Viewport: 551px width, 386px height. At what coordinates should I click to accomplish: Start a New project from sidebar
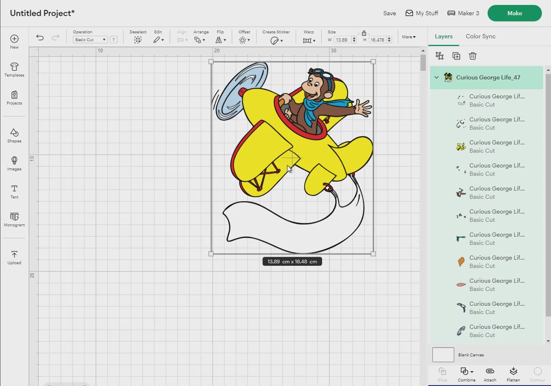click(14, 42)
